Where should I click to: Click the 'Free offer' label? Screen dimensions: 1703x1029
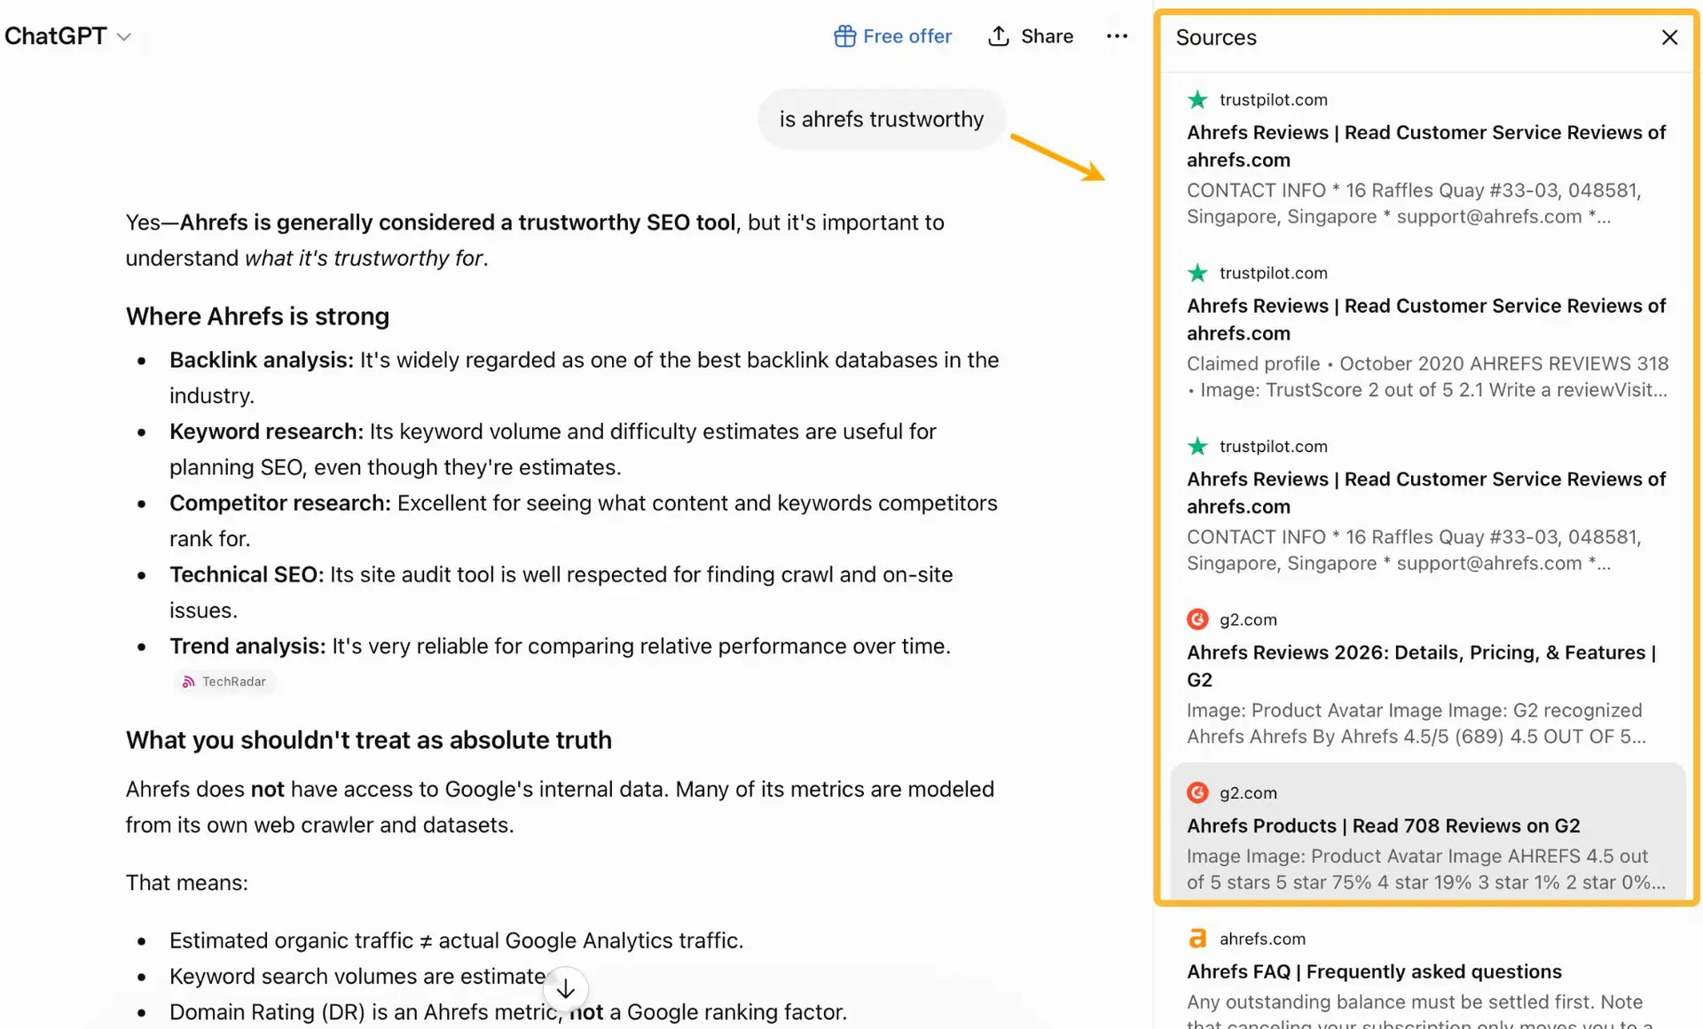[907, 36]
